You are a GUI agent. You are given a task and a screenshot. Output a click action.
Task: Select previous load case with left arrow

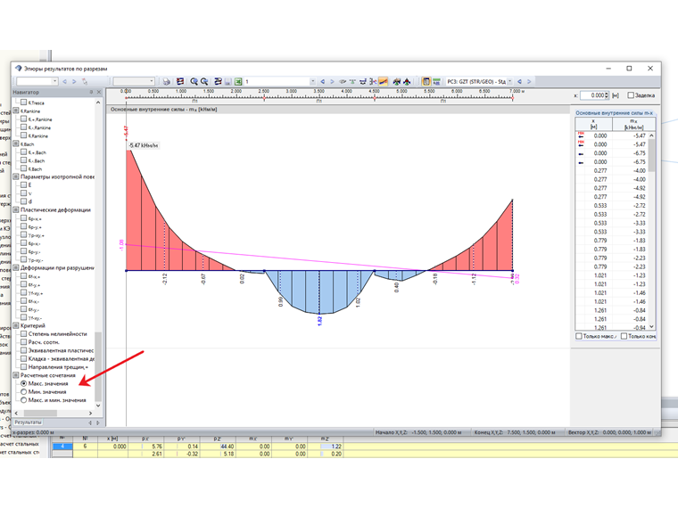click(519, 81)
